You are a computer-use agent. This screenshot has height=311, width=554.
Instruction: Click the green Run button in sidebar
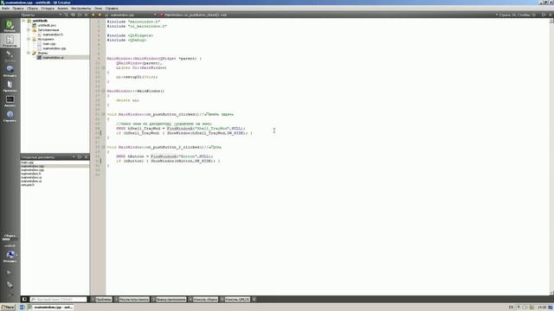pos(10,273)
